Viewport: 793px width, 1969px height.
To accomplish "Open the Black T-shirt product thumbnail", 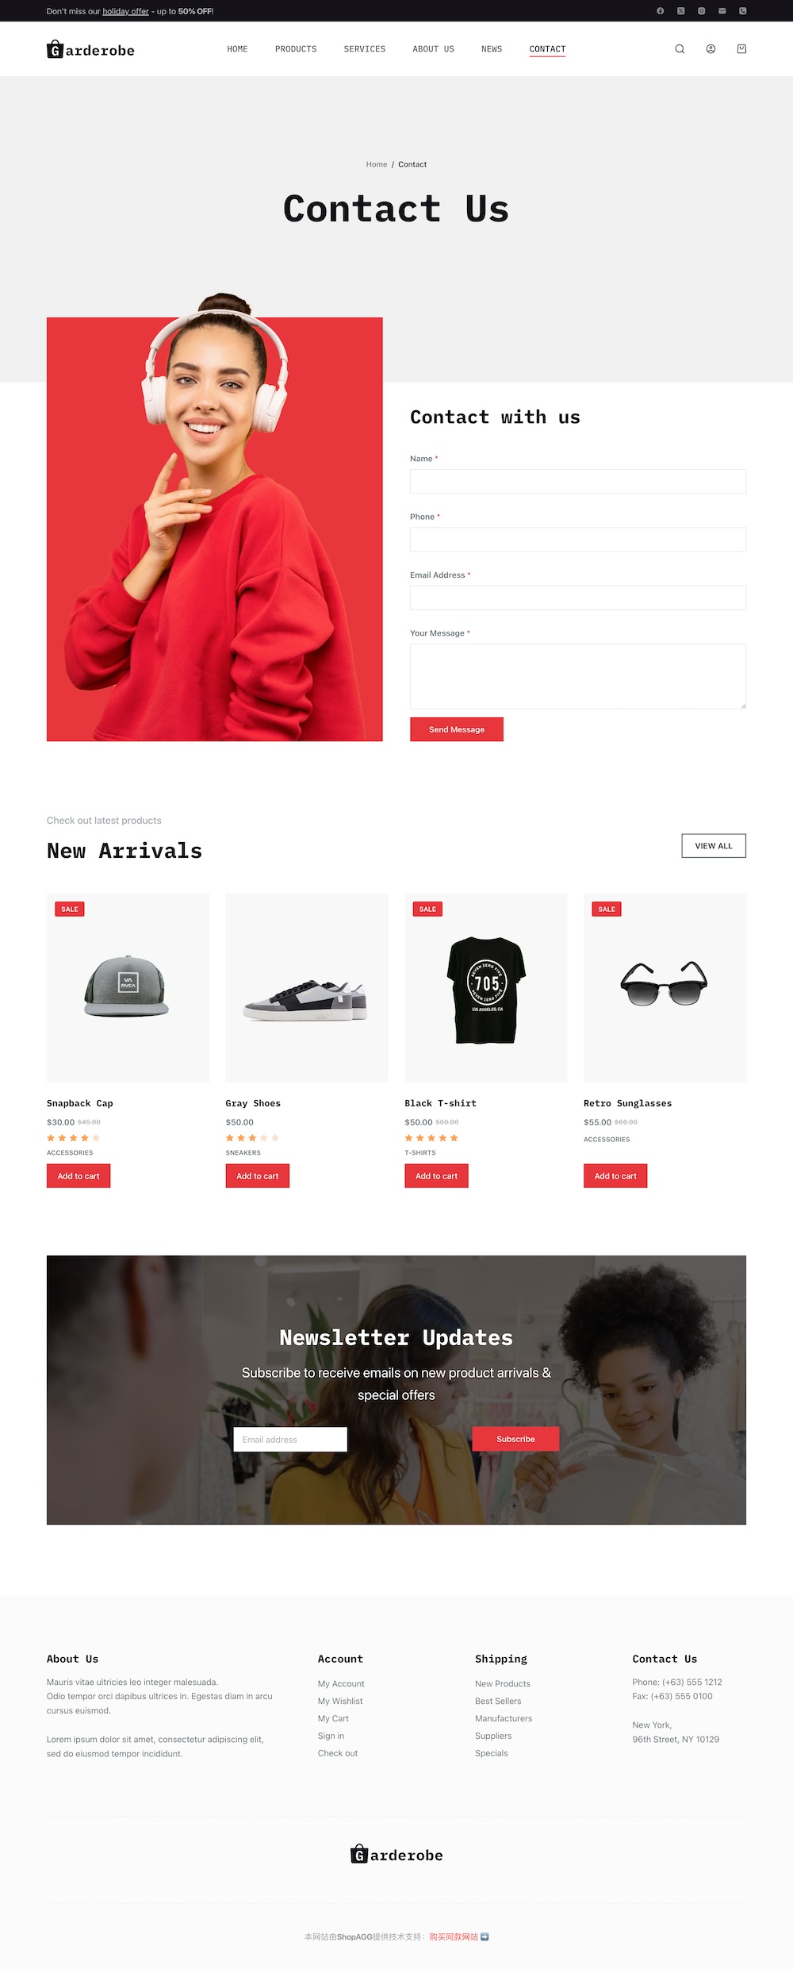I will click(x=486, y=988).
